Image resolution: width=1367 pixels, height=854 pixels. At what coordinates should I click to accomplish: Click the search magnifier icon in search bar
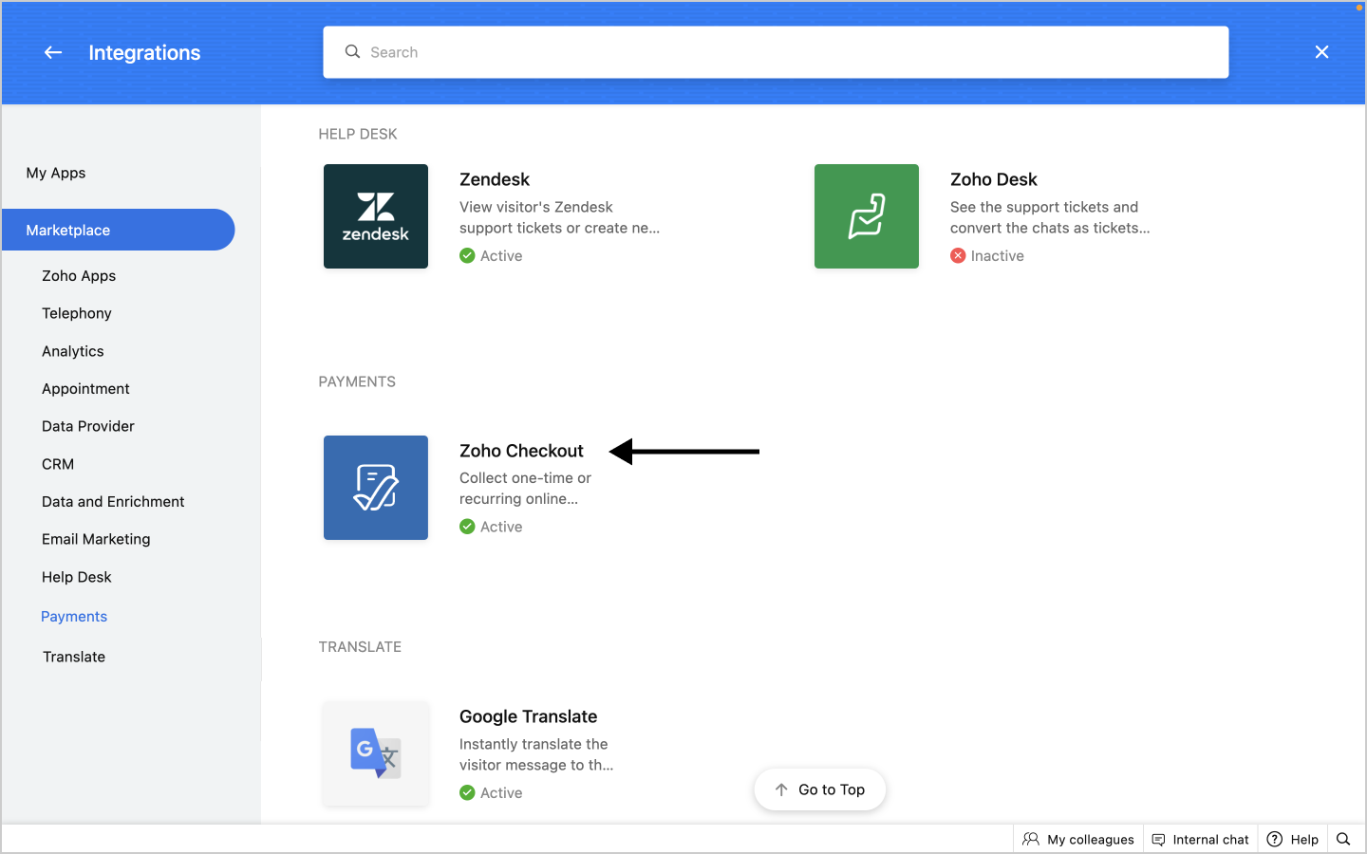(352, 51)
